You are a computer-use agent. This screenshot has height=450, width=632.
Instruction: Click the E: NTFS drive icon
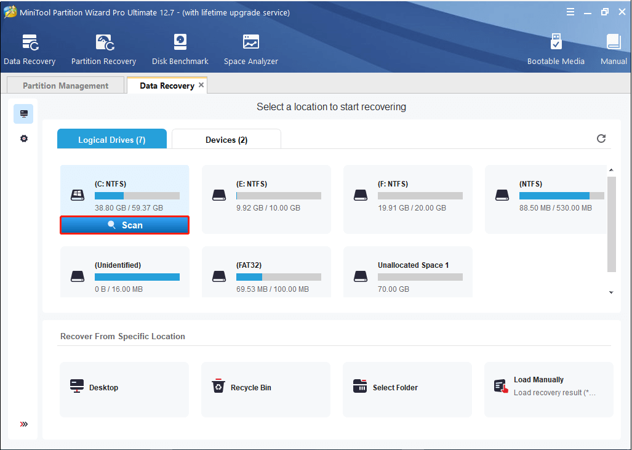pyautogui.click(x=219, y=196)
